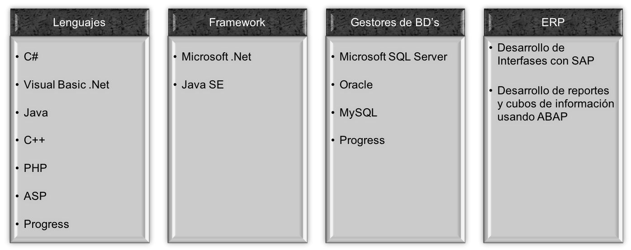Click the reportes y cubos ABAP bullet
This screenshot has width=631, height=250.
click(555, 104)
